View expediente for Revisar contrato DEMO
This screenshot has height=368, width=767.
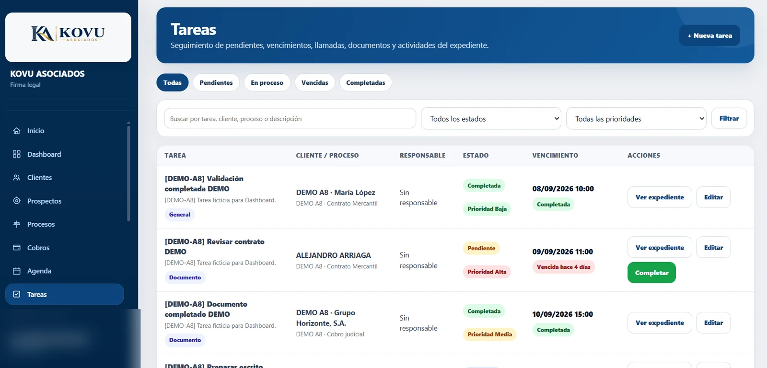(660, 247)
